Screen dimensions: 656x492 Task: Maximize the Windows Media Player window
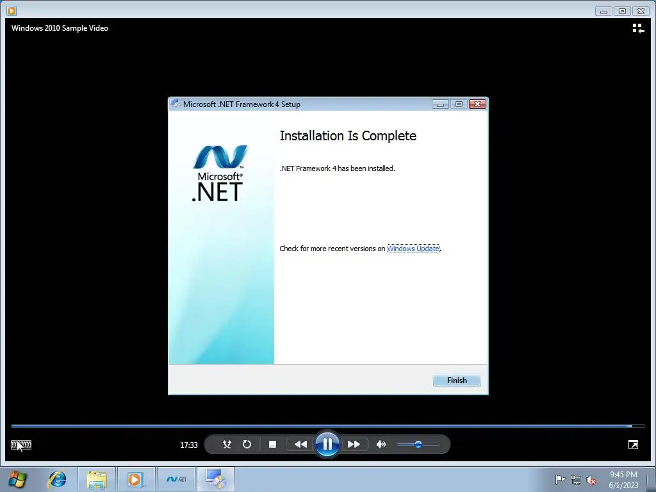pos(622,12)
